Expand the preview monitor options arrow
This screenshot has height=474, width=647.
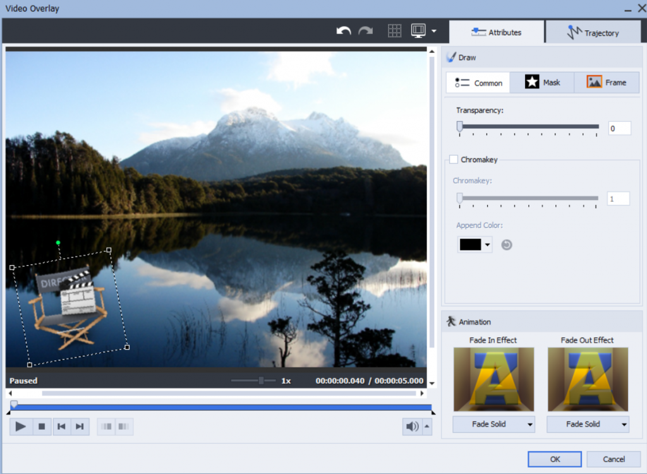(x=434, y=31)
